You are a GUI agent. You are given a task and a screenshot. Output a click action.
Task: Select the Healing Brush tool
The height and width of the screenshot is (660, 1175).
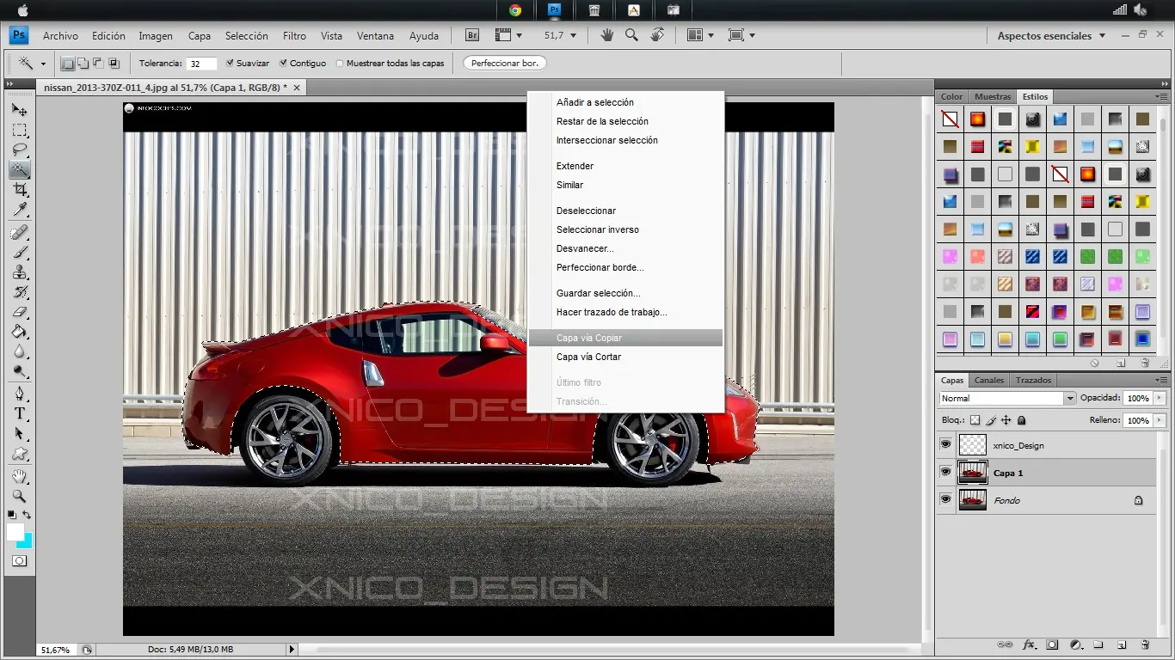coord(19,233)
